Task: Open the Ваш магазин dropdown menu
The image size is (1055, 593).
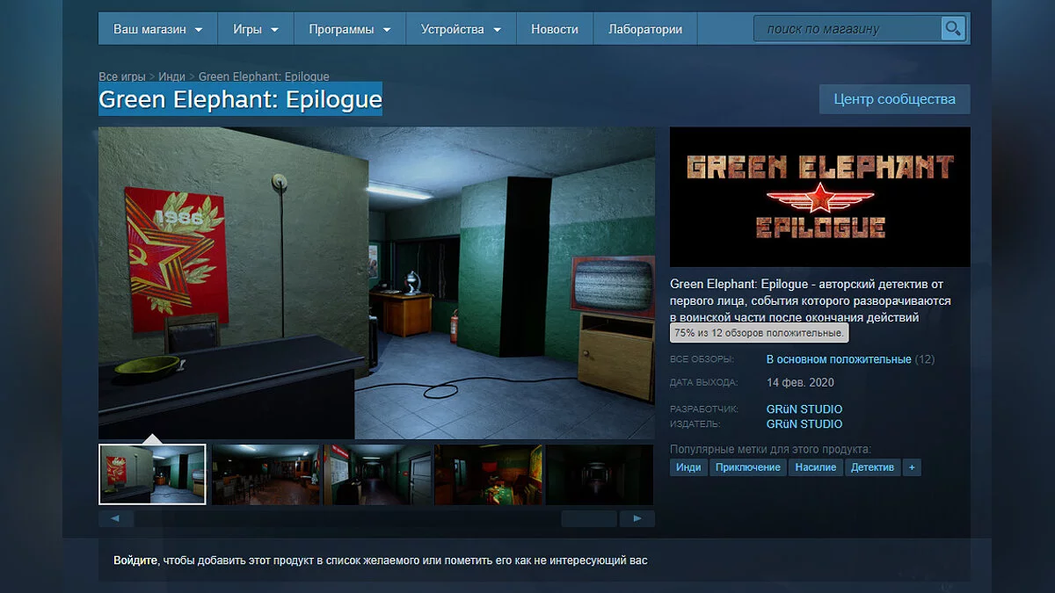Action: (158, 29)
